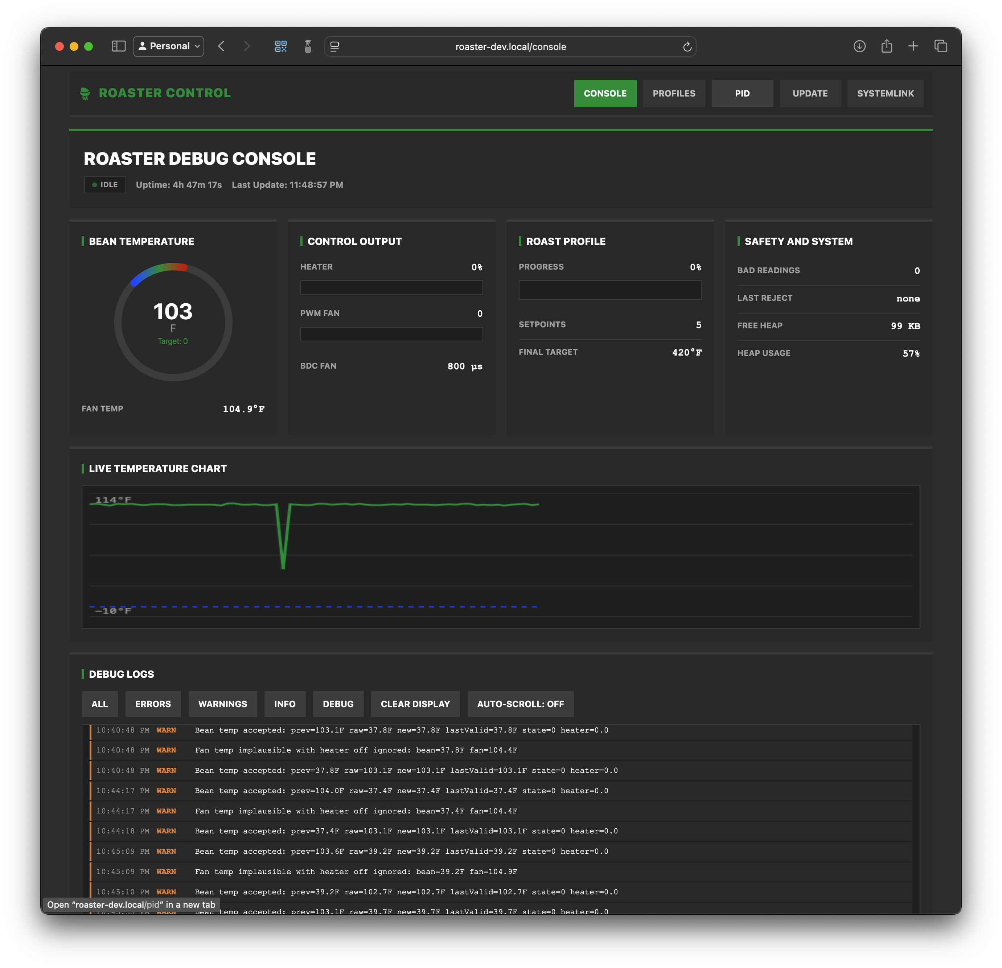
Task: Click the Last Update: 11:48:57 PM text
Action: [287, 185]
